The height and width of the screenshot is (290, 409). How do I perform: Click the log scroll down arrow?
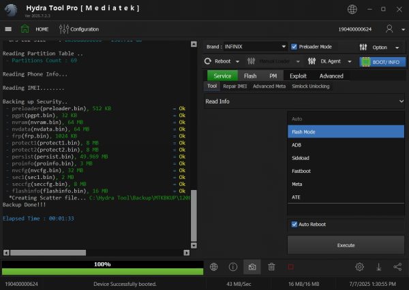click(194, 246)
